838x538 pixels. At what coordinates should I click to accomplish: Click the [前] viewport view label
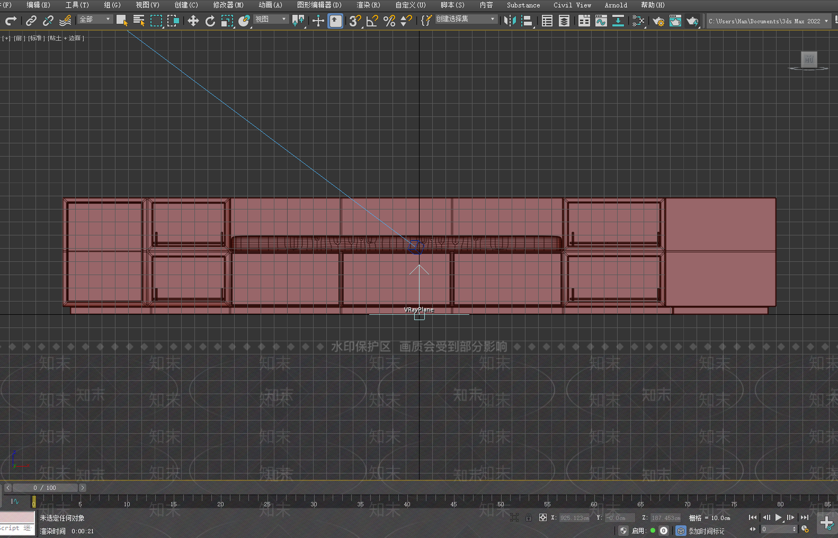18,38
